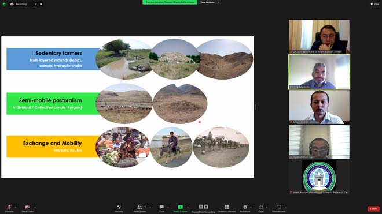Pause the recording from the top bar
The height and width of the screenshot is (214, 382).
click(x=35, y=4)
